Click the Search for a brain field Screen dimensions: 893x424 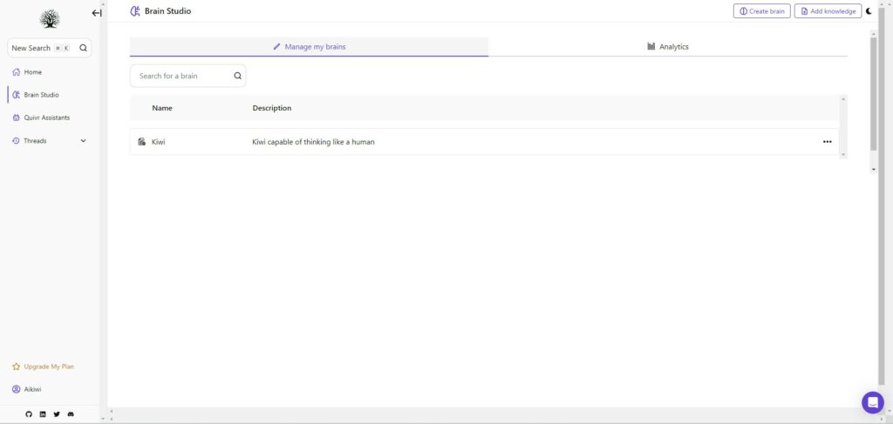pos(183,76)
